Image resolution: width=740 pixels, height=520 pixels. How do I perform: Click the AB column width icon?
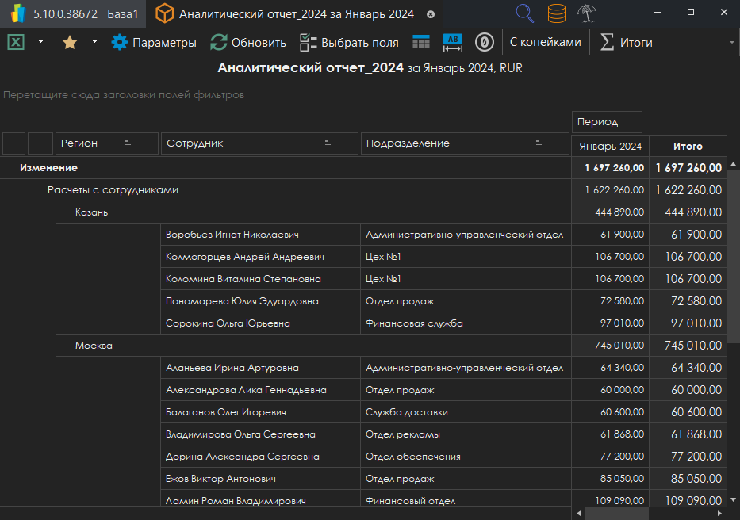(453, 43)
